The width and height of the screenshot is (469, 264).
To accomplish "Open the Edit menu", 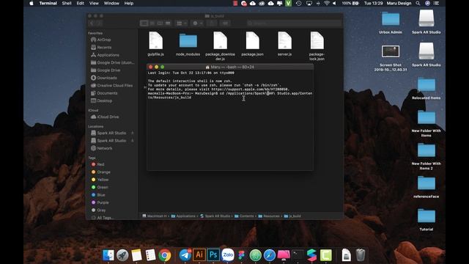I will (x=80, y=3).
